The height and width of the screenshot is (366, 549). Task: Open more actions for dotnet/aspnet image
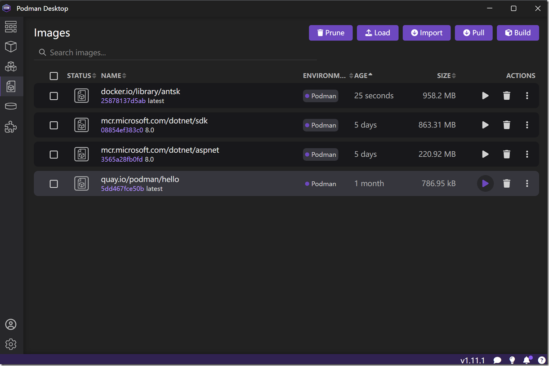527,154
